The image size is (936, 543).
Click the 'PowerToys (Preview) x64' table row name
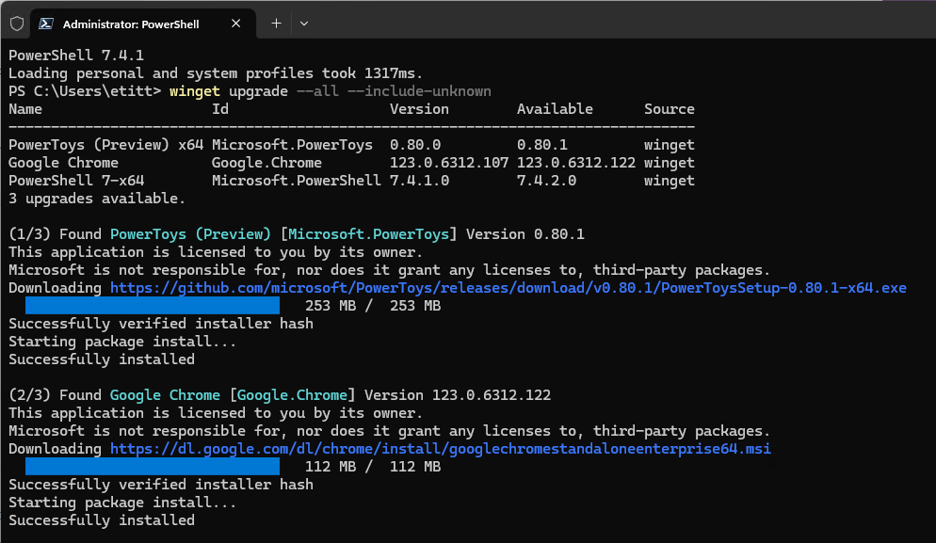click(105, 145)
